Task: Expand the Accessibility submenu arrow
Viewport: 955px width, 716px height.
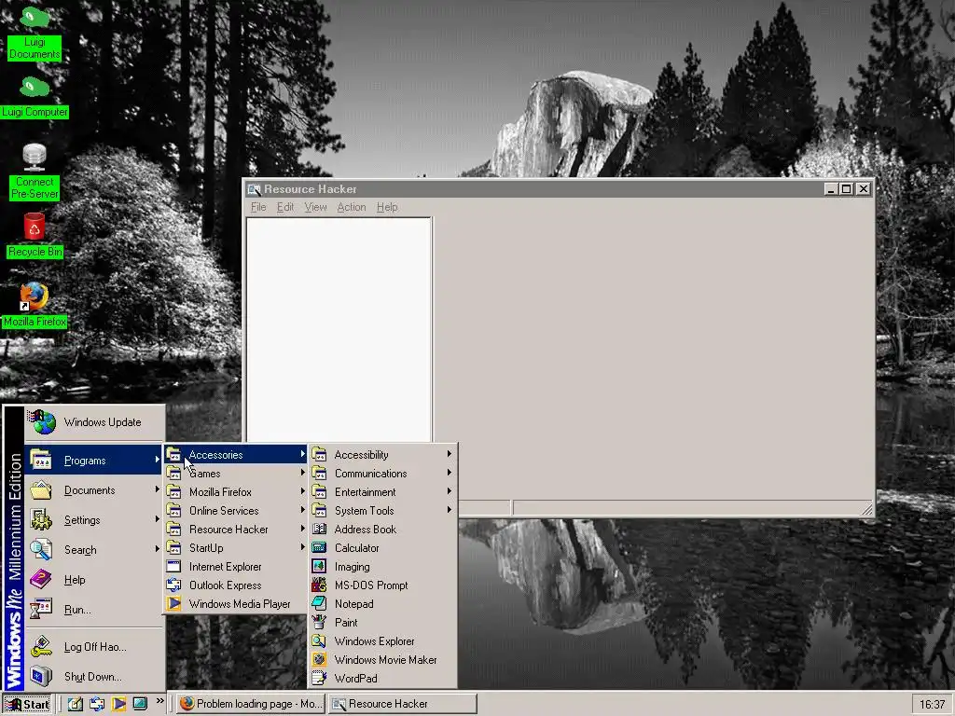Action: pyautogui.click(x=450, y=454)
